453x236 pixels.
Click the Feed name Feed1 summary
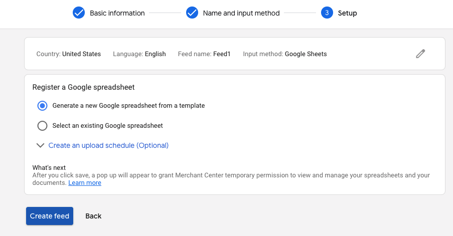click(204, 54)
